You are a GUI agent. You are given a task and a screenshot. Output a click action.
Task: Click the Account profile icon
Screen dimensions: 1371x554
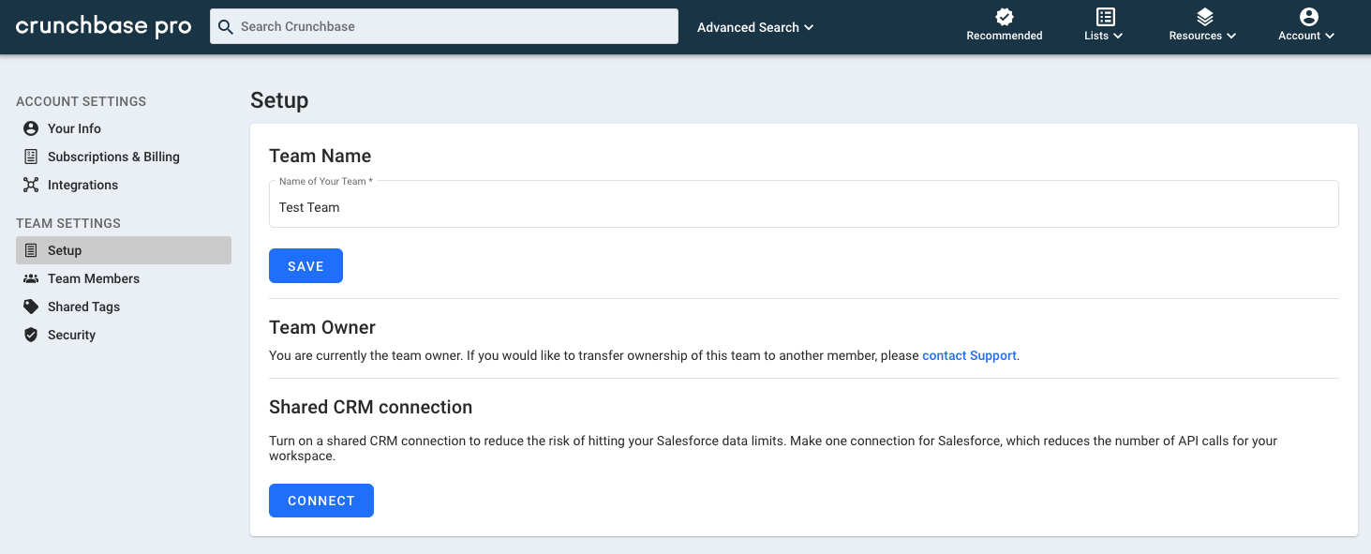[1309, 17]
